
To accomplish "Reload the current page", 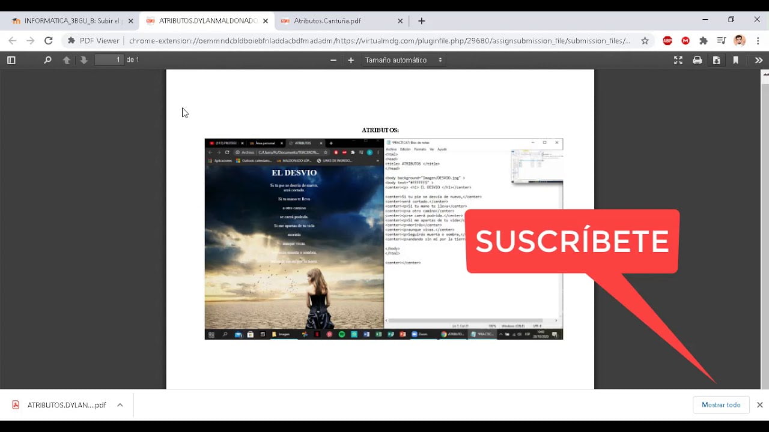I will (49, 41).
